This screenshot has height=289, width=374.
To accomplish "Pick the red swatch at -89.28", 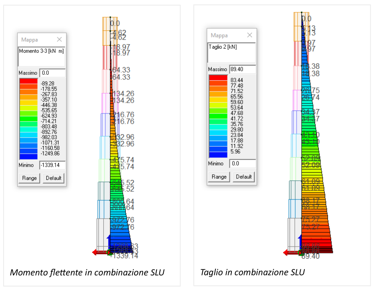I will [28, 81].
